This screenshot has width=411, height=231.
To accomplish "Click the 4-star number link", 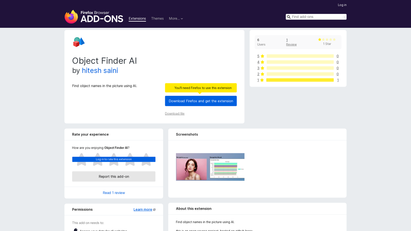I will pyautogui.click(x=258, y=62).
